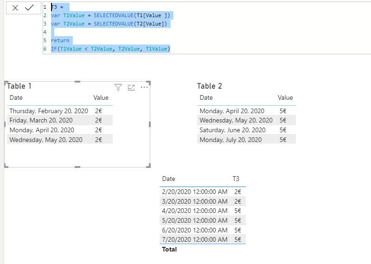Click the 5€ T3 value for 4/20/2020
Viewport: 371px width, 264px height.
[238, 211]
